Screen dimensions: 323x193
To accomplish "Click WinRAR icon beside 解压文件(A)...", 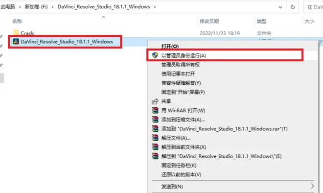I will [155, 138].
